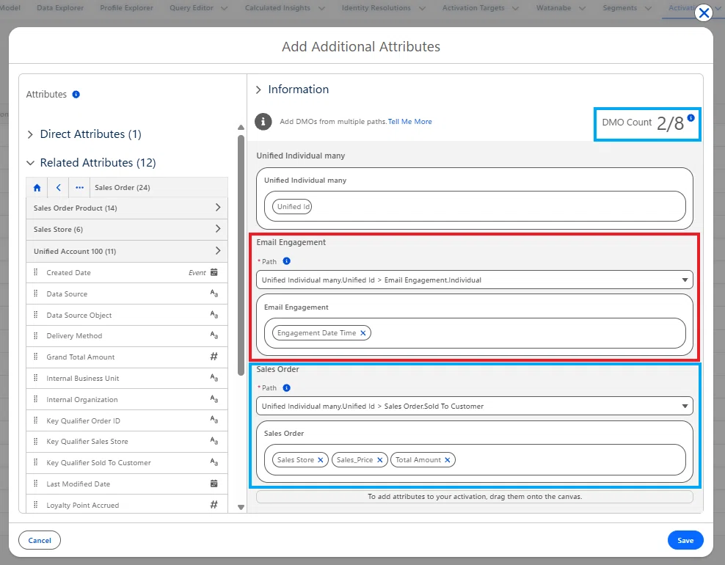Remove the Engagement Date Time attribute pill
The height and width of the screenshot is (565, 725).
[x=363, y=333]
